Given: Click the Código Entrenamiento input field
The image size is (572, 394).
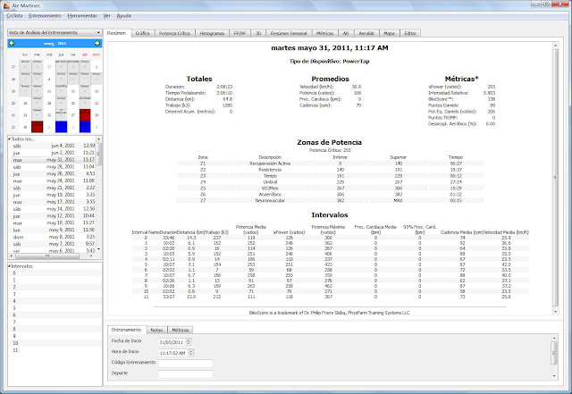Looking at the screenshot, I should click(x=185, y=364).
